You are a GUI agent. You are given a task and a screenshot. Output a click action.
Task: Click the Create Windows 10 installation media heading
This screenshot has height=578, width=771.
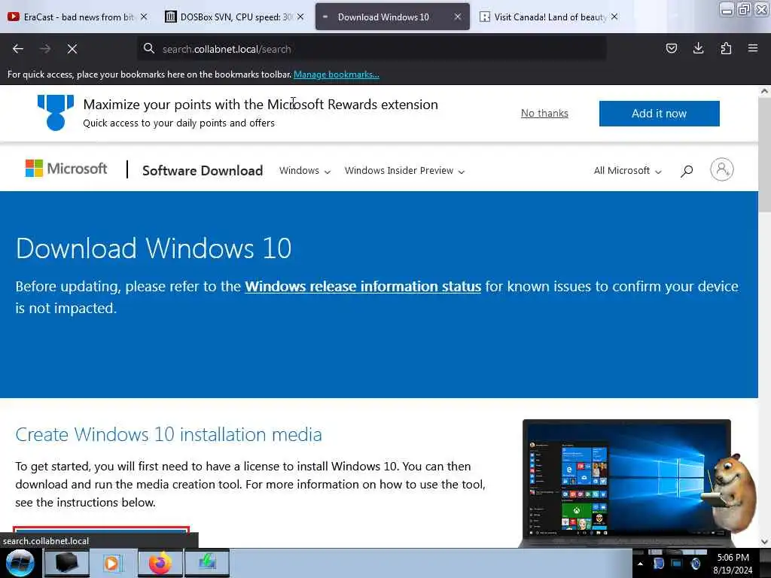[x=169, y=434]
